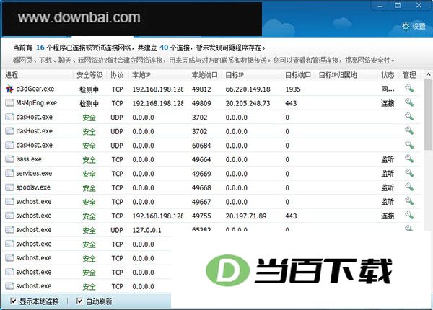Sort by 目标IP归属地 column header

[x=338, y=75]
